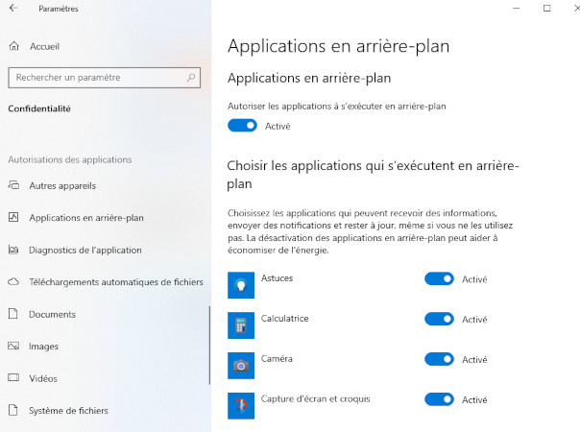
Task: Open Téléchargements automatiques de fichiers page
Action: (x=116, y=282)
